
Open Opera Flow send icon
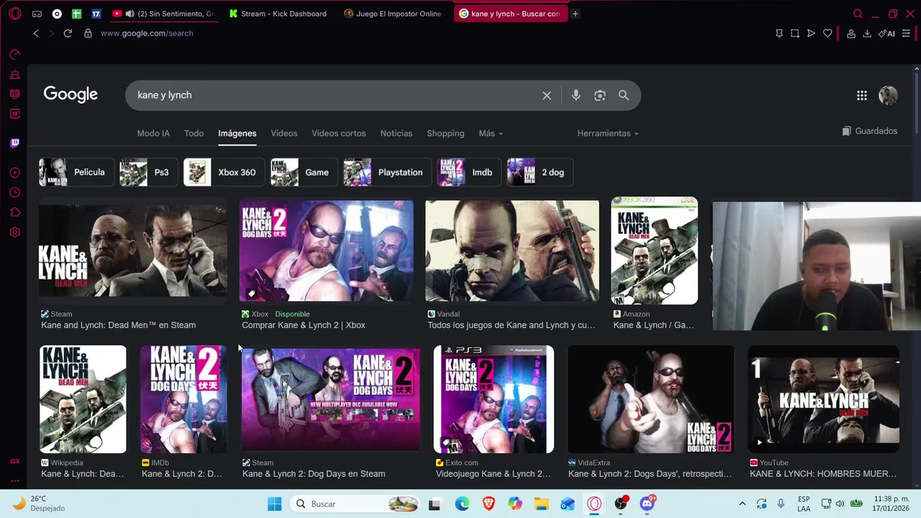click(811, 33)
